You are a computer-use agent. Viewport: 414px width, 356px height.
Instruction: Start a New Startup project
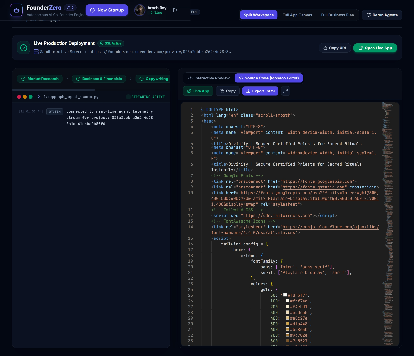[107, 10]
